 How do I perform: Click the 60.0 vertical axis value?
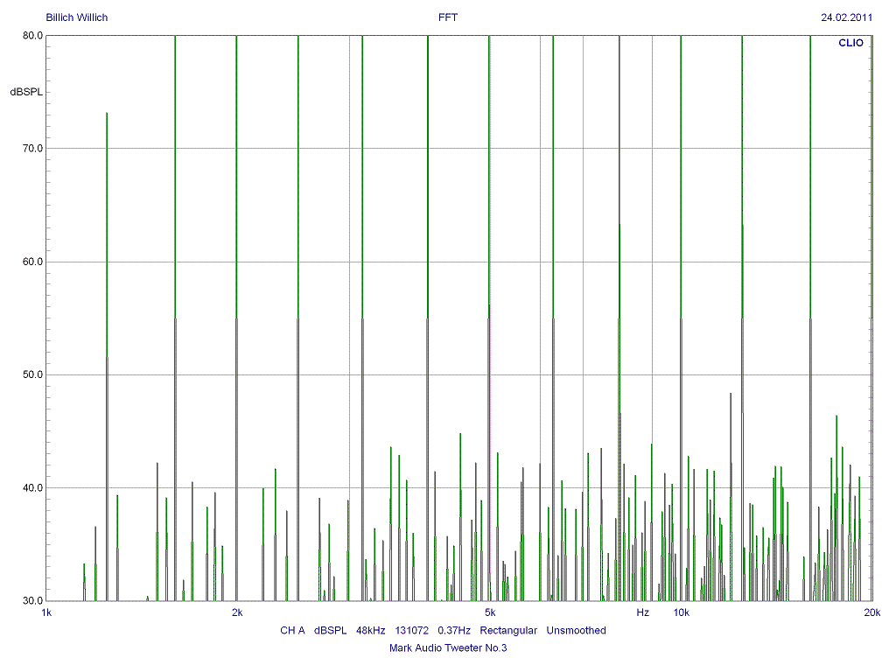(x=33, y=262)
